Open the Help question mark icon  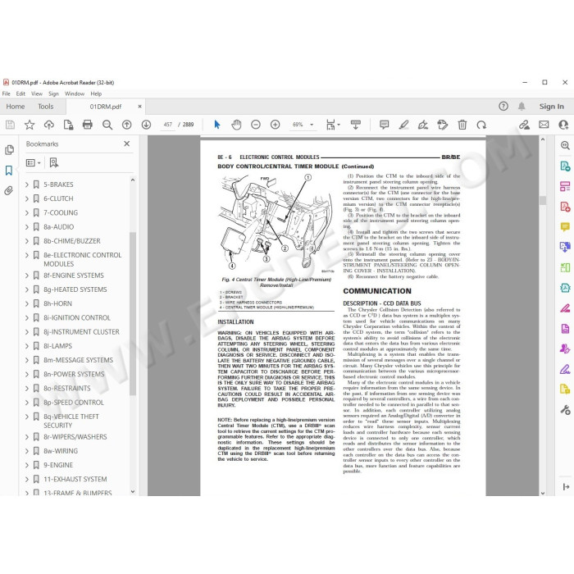click(x=503, y=106)
